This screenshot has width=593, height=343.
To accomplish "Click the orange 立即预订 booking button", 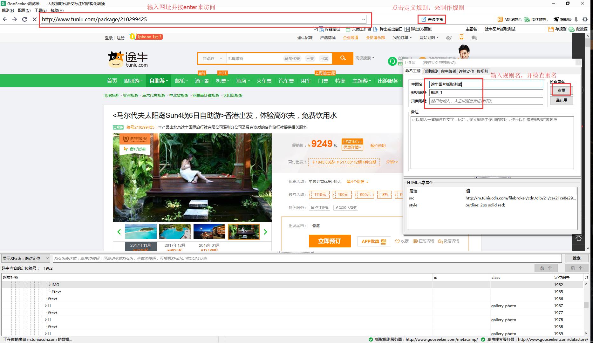I will click(x=329, y=241).
